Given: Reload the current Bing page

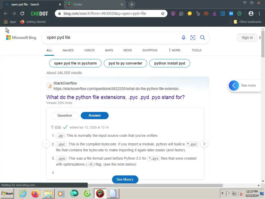Looking at the screenshot, I should (x=22, y=13).
